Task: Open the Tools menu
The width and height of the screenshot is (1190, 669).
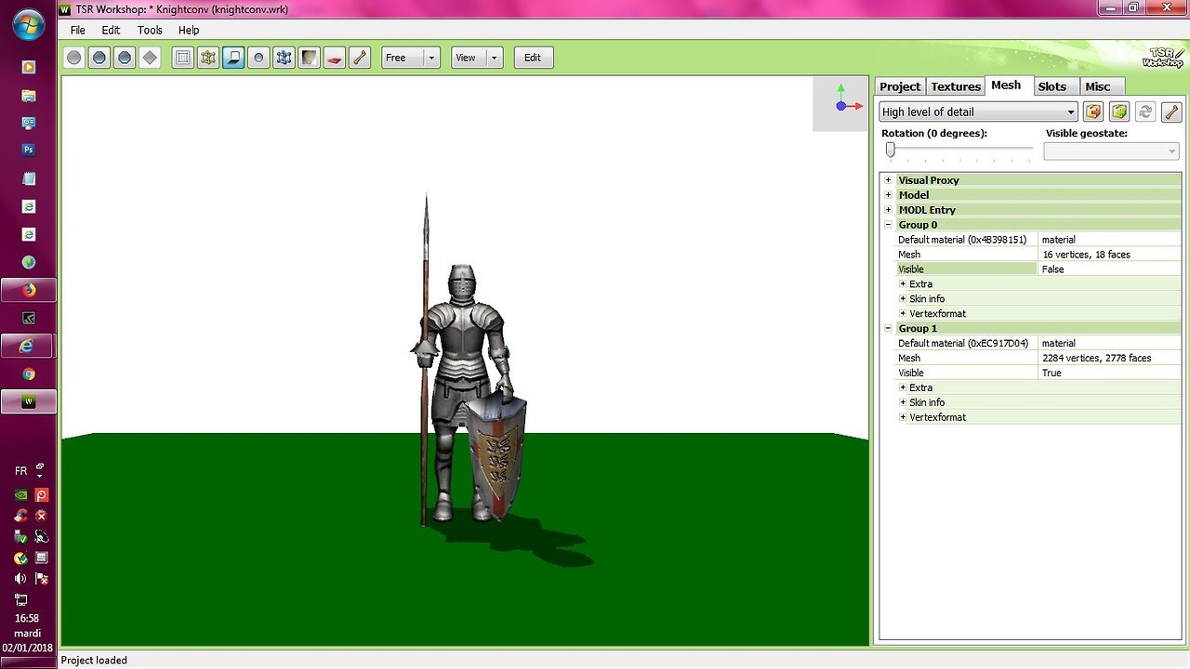Action: tap(150, 30)
